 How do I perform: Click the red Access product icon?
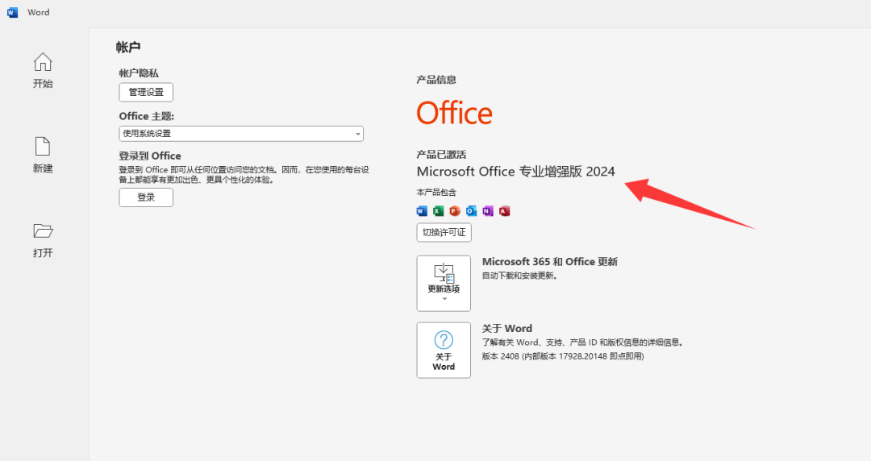[505, 211]
